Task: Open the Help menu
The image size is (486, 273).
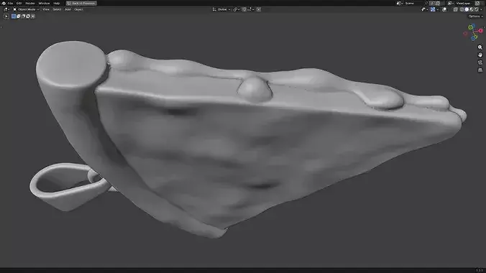Action: (56, 3)
